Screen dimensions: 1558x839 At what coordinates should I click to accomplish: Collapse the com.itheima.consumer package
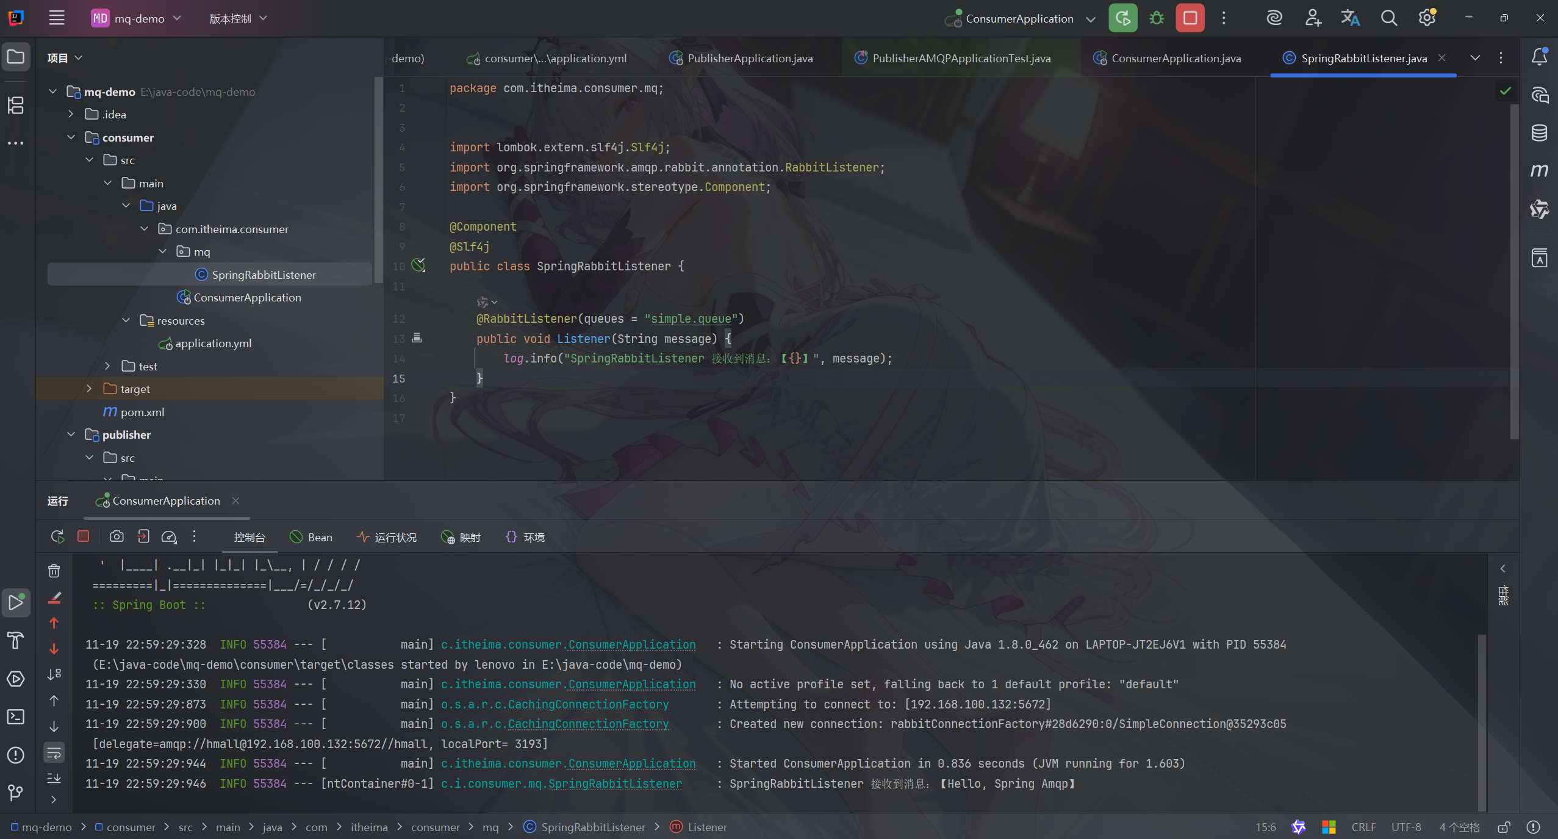(144, 228)
